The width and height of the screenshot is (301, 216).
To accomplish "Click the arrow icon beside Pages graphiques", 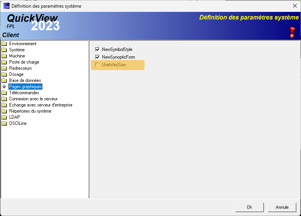I will (x=4, y=87).
